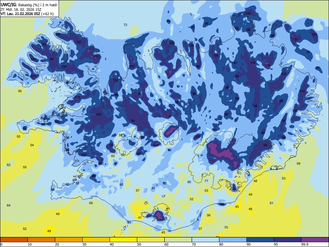Click the bright yellow 40–50 legend swatch

[123, 240]
